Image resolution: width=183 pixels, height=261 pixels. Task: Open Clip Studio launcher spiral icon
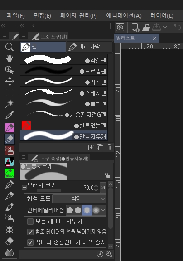120,27
